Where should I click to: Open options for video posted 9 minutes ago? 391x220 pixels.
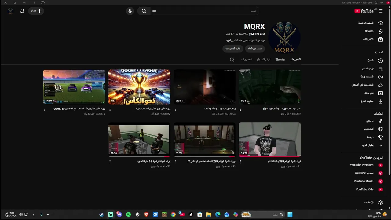(x=240, y=109)
